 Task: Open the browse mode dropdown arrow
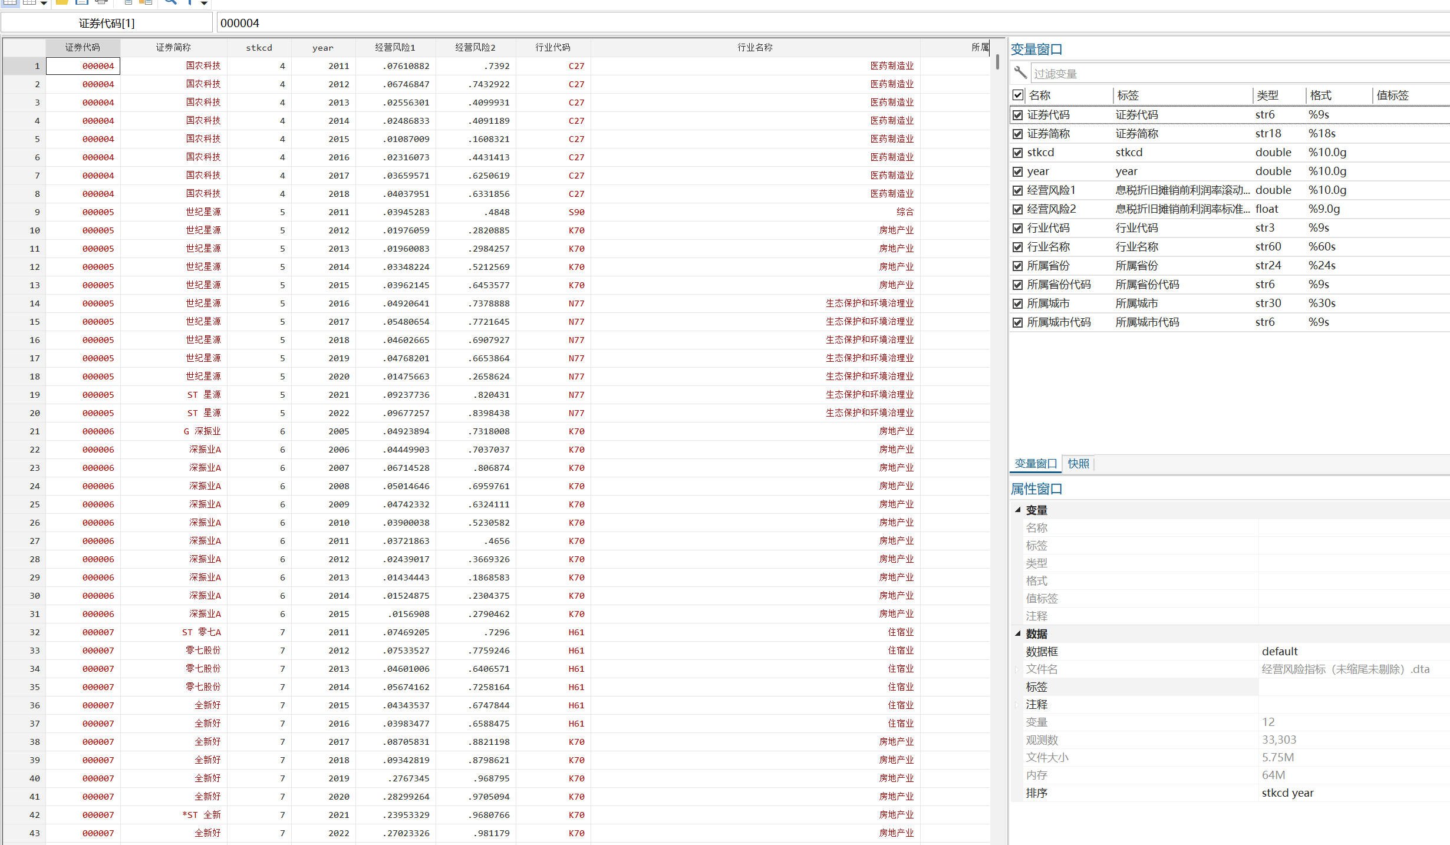click(x=44, y=4)
